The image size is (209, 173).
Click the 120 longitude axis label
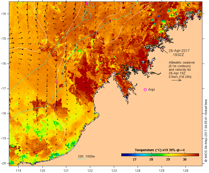pyautogui.click(x=42, y=171)
